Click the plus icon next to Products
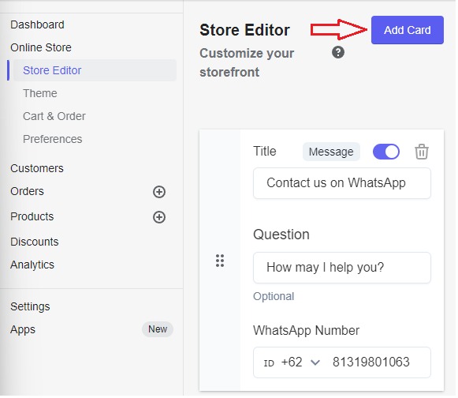 pyautogui.click(x=160, y=218)
